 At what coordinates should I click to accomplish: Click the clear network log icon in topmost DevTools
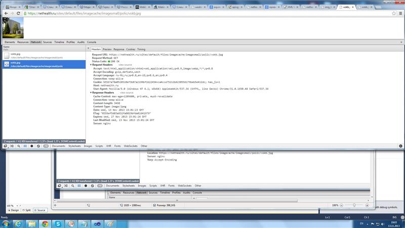click(x=38, y=145)
